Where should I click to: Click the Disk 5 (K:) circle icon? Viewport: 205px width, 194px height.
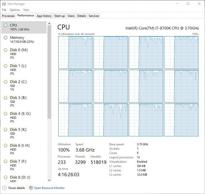(x=6, y=129)
